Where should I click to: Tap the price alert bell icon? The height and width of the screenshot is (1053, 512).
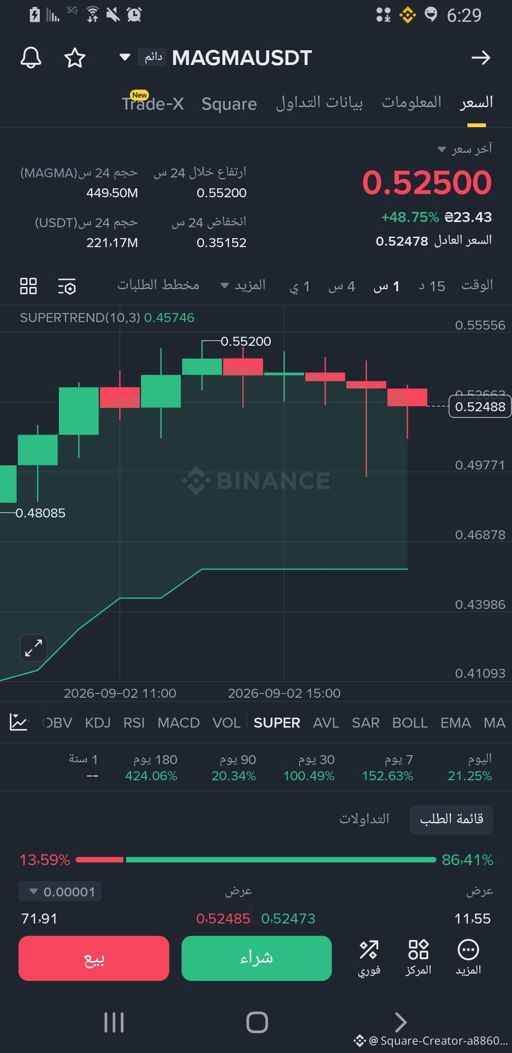[x=31, y=58]
